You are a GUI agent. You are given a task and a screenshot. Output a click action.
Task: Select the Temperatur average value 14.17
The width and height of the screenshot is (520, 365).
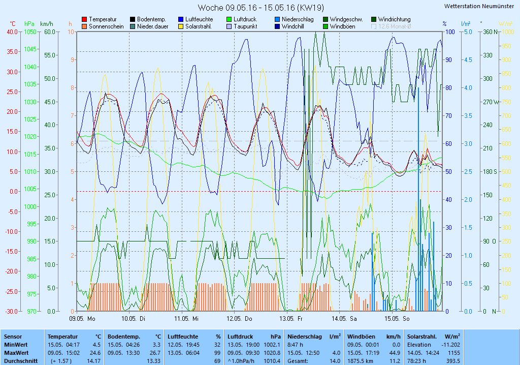[x=93, y=361]
